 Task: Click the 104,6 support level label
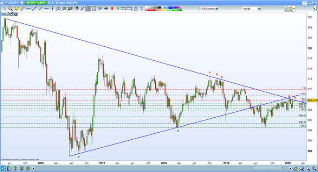[x=303, y=126]
